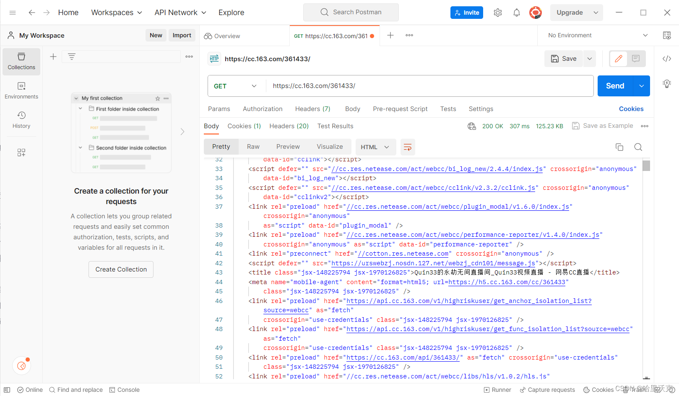Expand the next onboarding slide chevron
This screenshot has height=396, width=679.
point(182,132)
